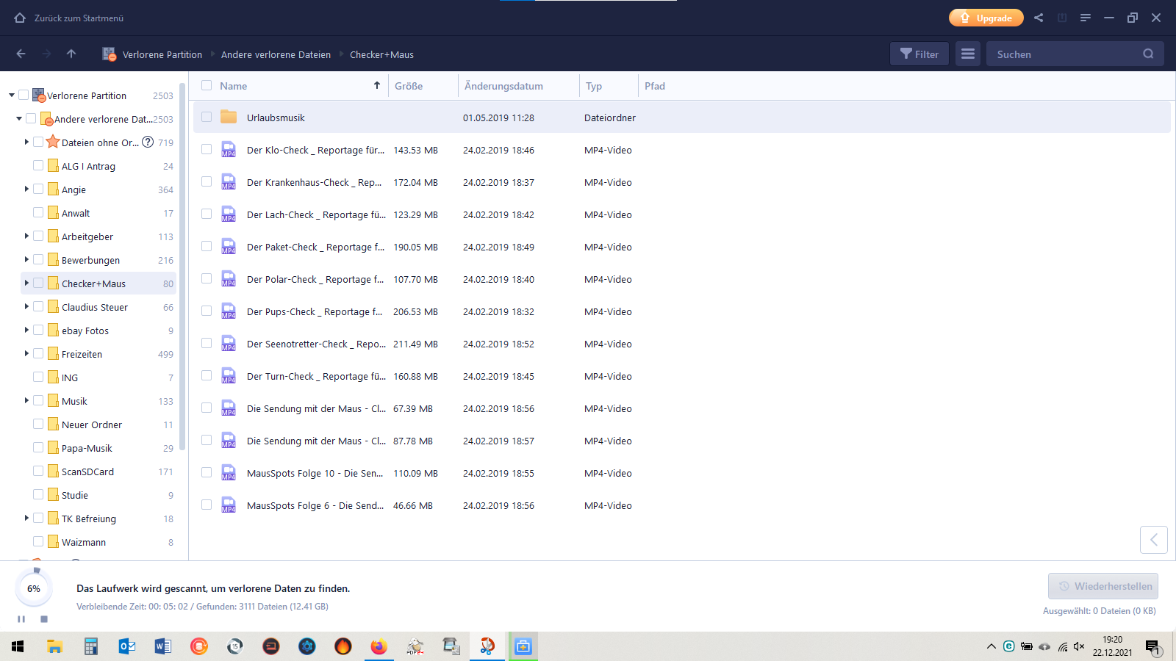Viewport: 1176px width, 661px height.
Task: Click the share icon next to Upgrade
Action: tap(1039, 18)
